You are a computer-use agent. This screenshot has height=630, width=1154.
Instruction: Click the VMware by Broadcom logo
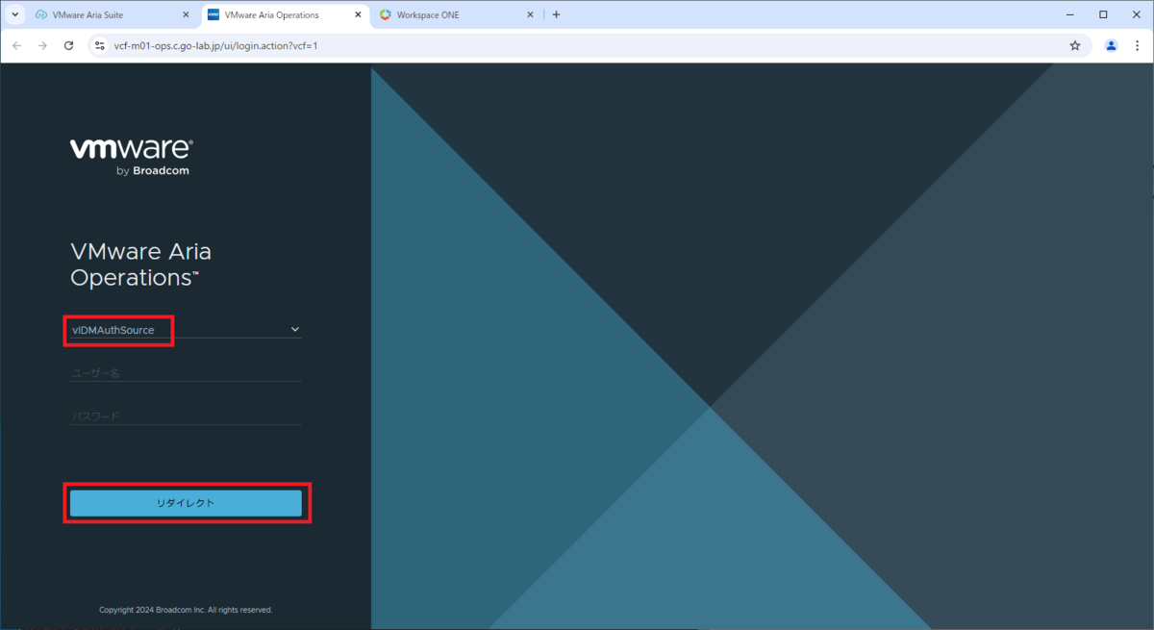click(132, 157)
